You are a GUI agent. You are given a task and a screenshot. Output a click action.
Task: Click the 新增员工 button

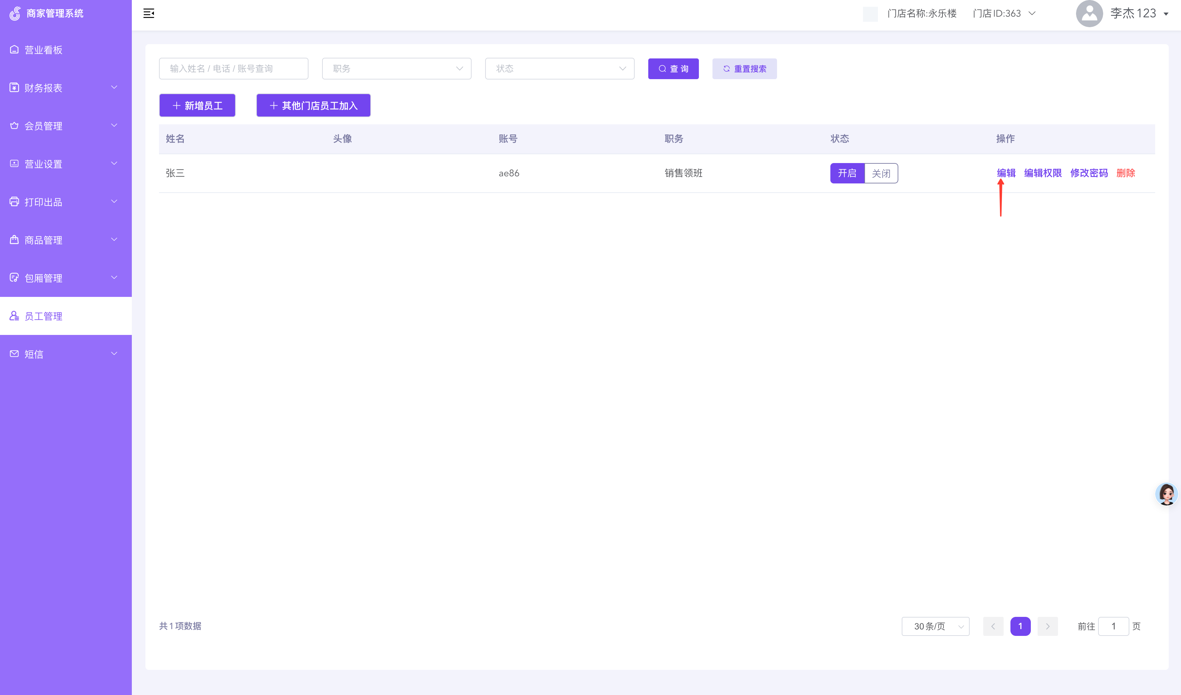pos(197,105)
